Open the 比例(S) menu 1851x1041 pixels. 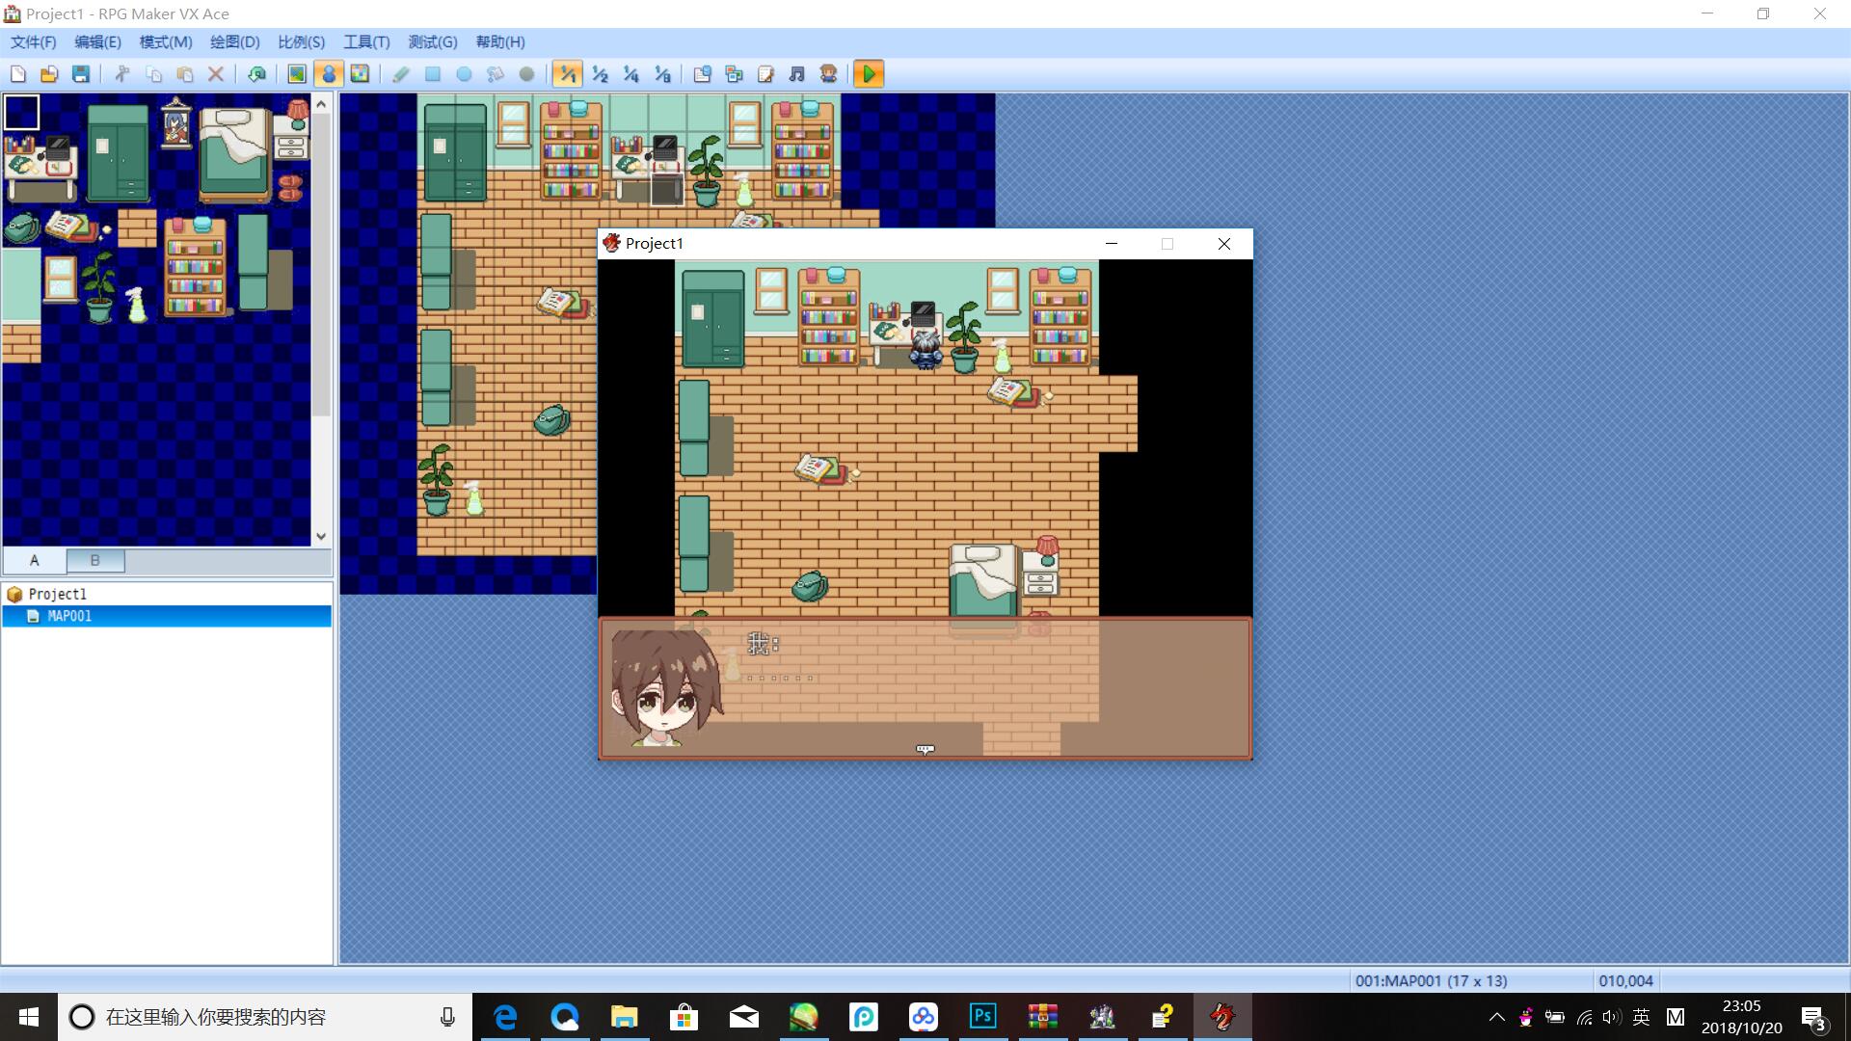click(302, 42)
